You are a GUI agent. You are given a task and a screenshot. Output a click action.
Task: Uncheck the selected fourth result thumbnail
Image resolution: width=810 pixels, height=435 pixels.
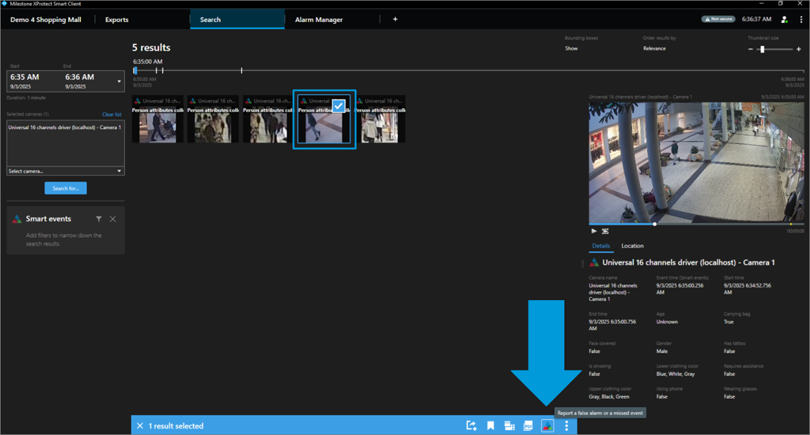pos(338,106)
